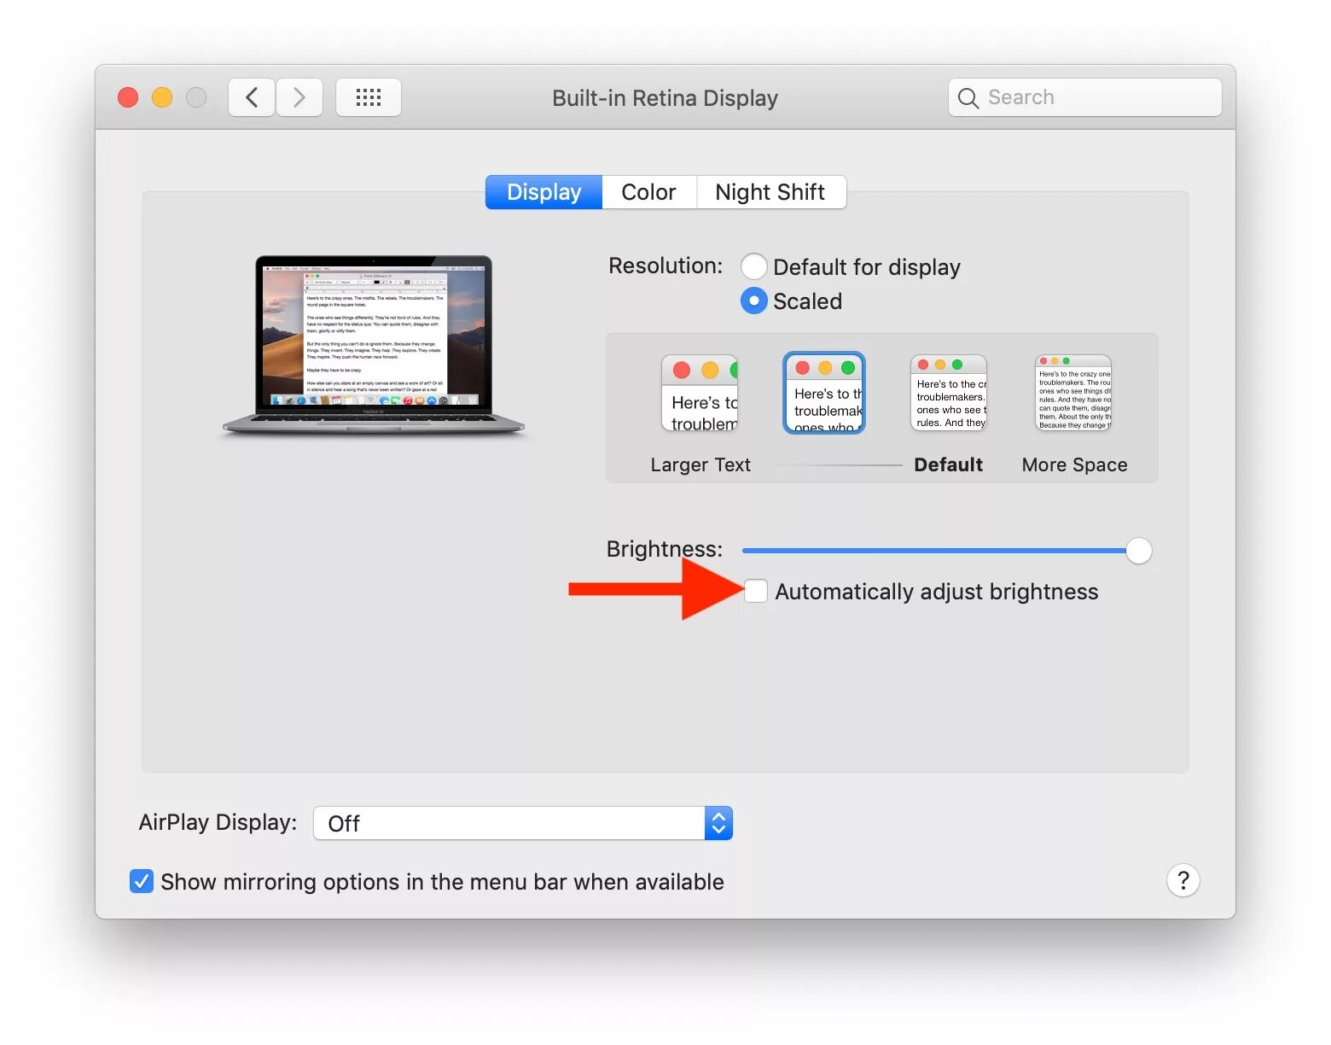Image resolution: width=1331 pixels, height=1045 pixels.
Task: Click the Brightness slider handle
Action: (1138, 551)
